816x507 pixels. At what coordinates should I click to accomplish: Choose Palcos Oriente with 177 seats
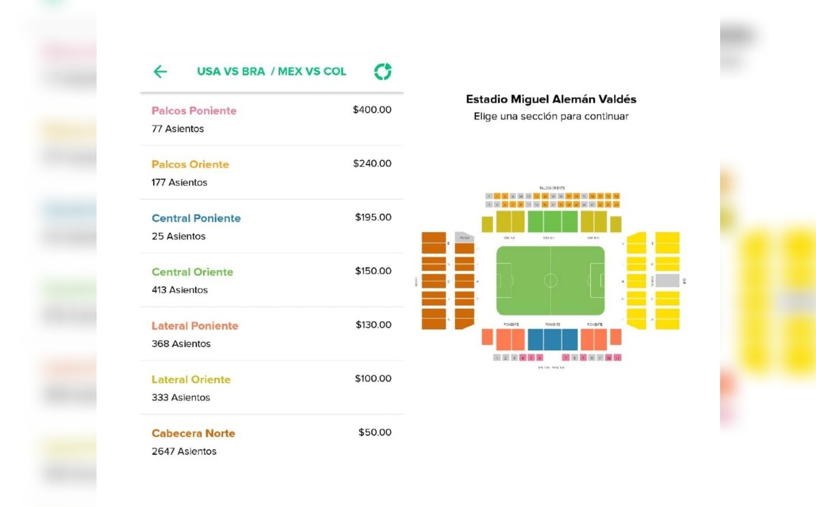coord(271,172)
